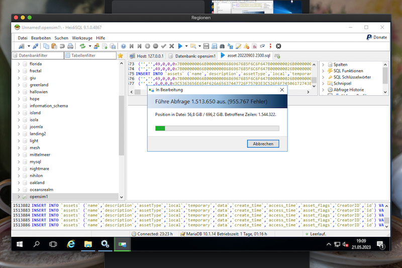Viewport: 402px width, 268px height.
Task: Click the refresh icon in the toolbar
Action: click(x=82, y=46)
